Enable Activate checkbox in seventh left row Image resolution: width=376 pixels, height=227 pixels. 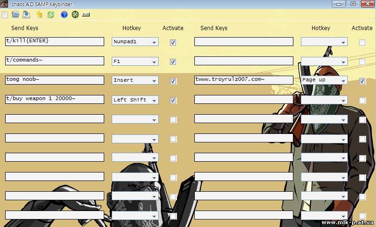[x=173, y=158]
